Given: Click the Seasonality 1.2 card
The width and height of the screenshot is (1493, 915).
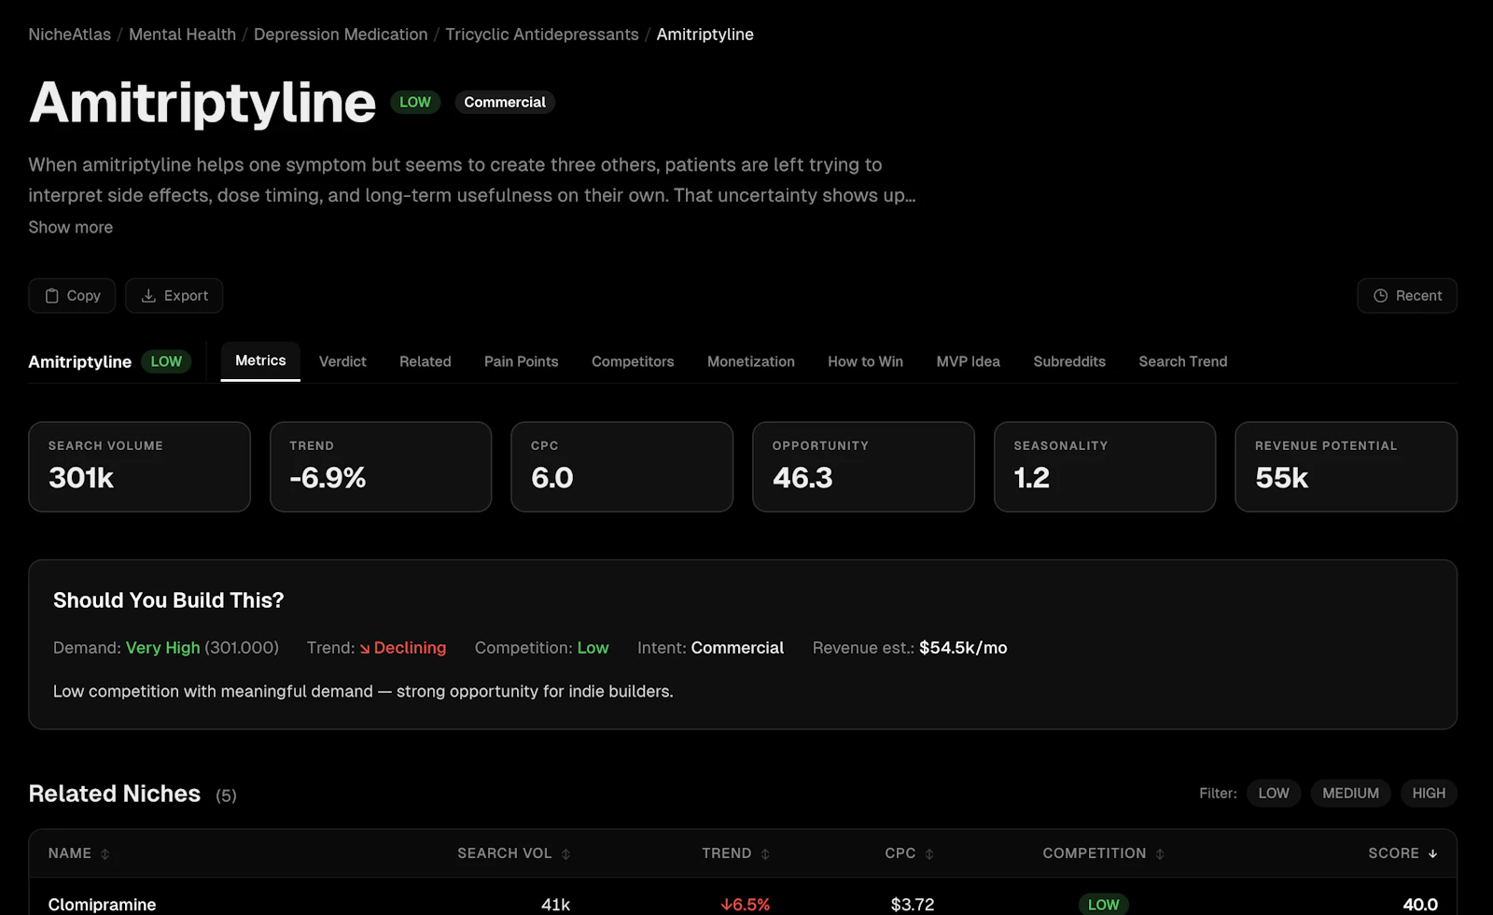Looking at the screenshot, I should 1105,467.
